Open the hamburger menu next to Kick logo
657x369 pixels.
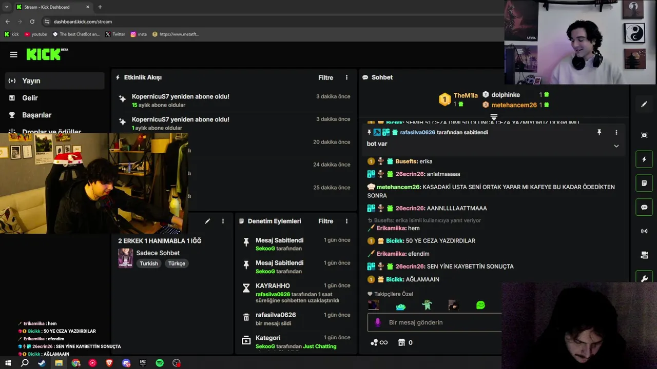tap(13, 54)
